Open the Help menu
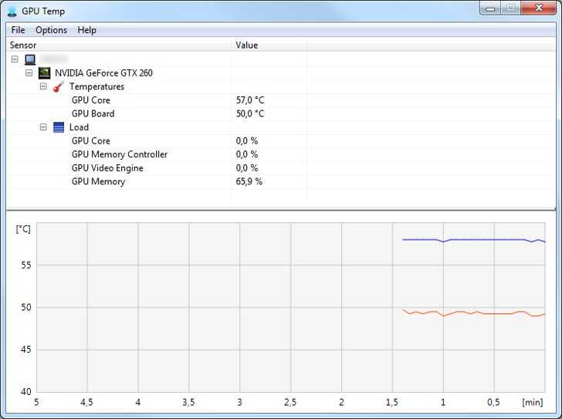562x419 pixels. pos(86,30)
